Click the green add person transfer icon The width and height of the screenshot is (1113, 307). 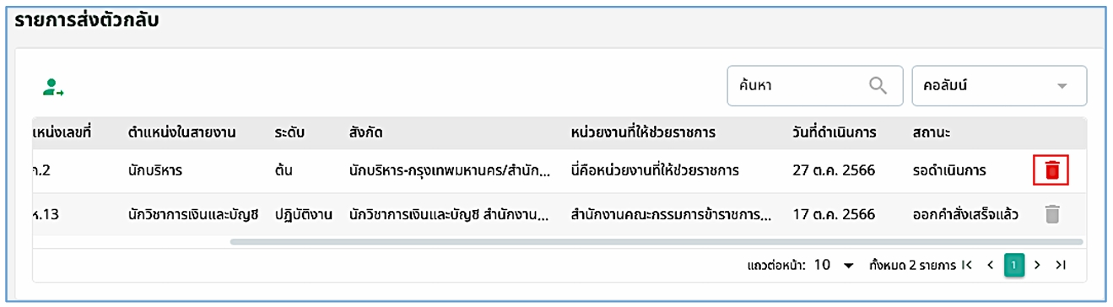point(54,86)
